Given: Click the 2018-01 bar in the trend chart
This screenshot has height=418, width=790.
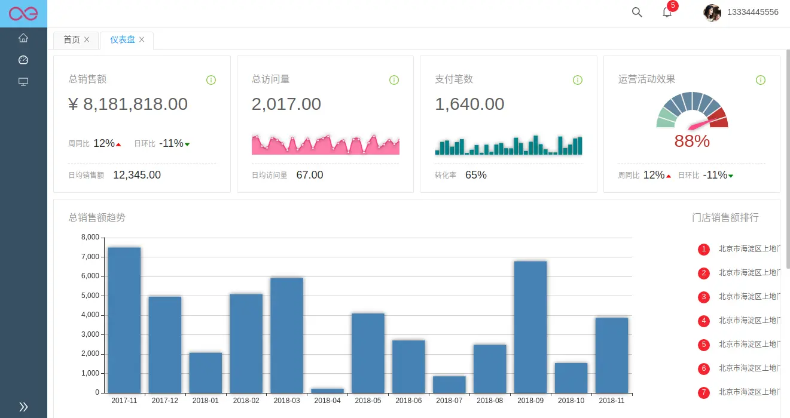Looking at the screenshot, I should pyautogui.click(x=206, y=373).
